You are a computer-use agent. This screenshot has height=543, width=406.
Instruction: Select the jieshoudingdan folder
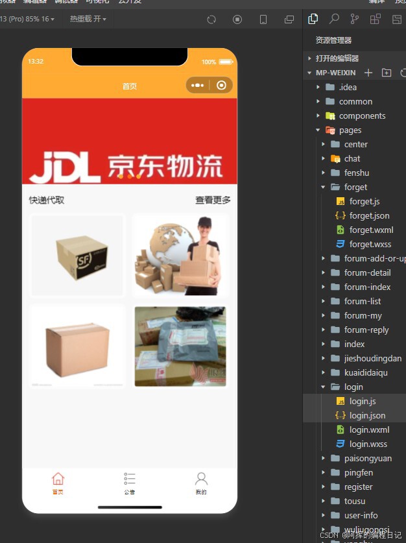coord(373,358)
